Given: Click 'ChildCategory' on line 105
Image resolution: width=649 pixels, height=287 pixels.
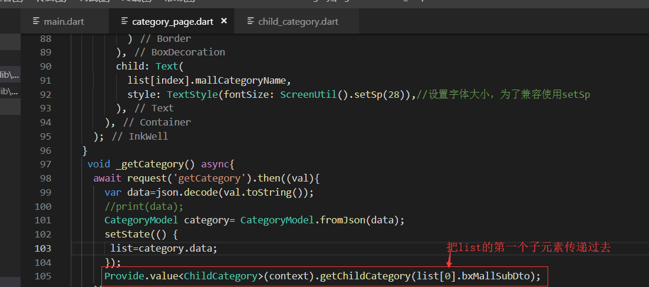Looking at the screenshot, I should [220, 276].
